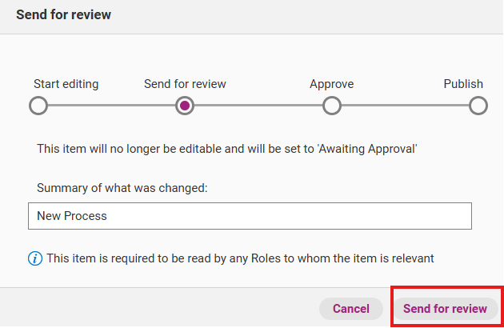The height and width of the screenshot is (328, 504).
Task: Select the Approve step circle
Action: [x=332, y=106]
